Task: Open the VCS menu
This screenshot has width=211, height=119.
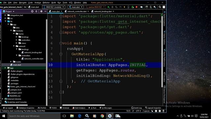Action: point(71,3)
